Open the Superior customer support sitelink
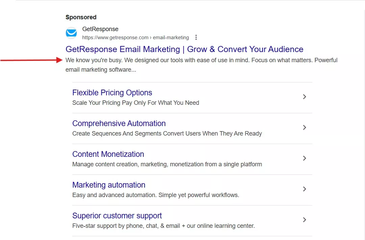 (117, 216)
